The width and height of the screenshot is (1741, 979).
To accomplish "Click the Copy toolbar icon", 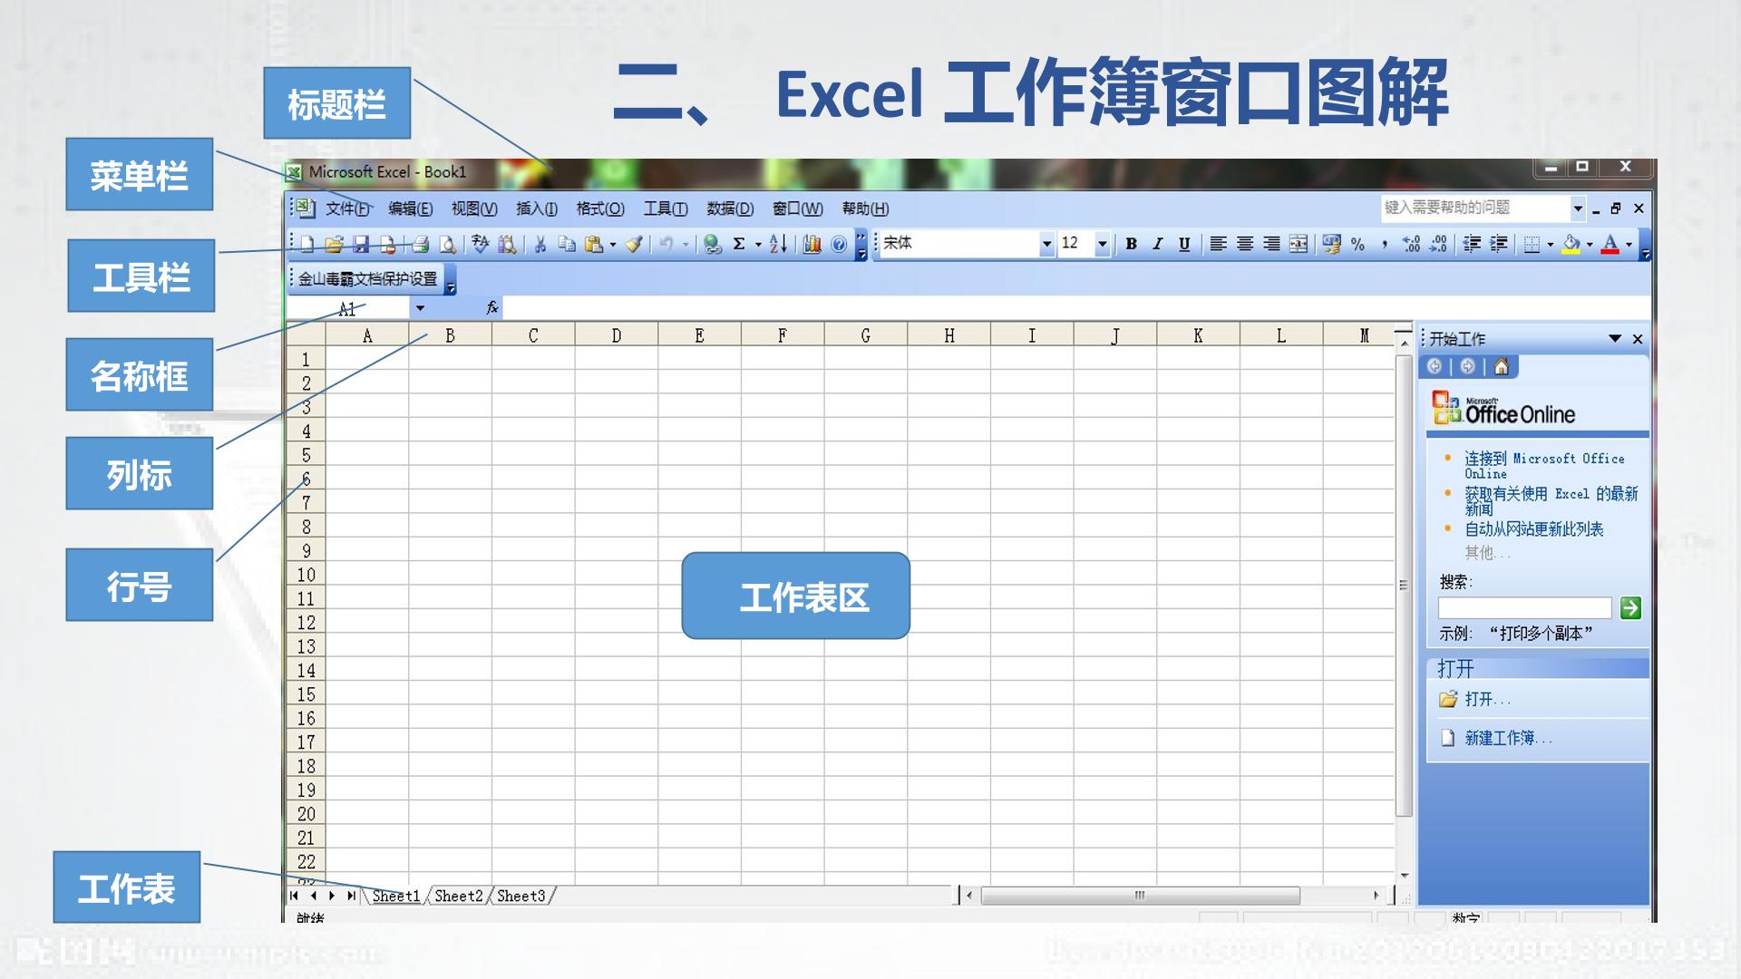I will (567, 244).
